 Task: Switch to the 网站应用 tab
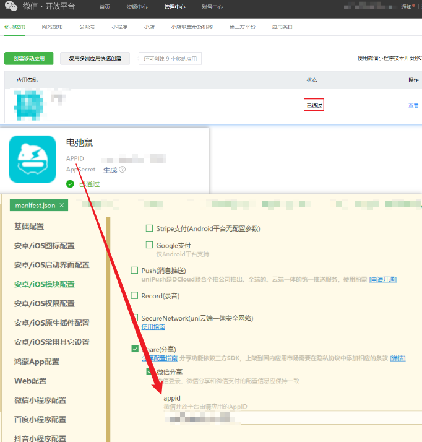[52, 27]
